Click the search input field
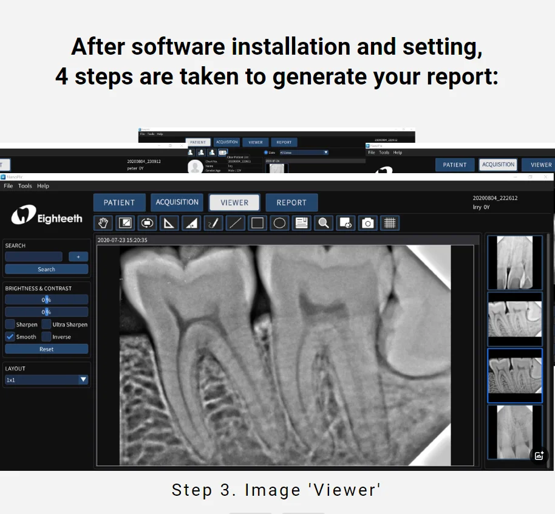The height and width of the screenshot is (514, 555). (33, 256)
